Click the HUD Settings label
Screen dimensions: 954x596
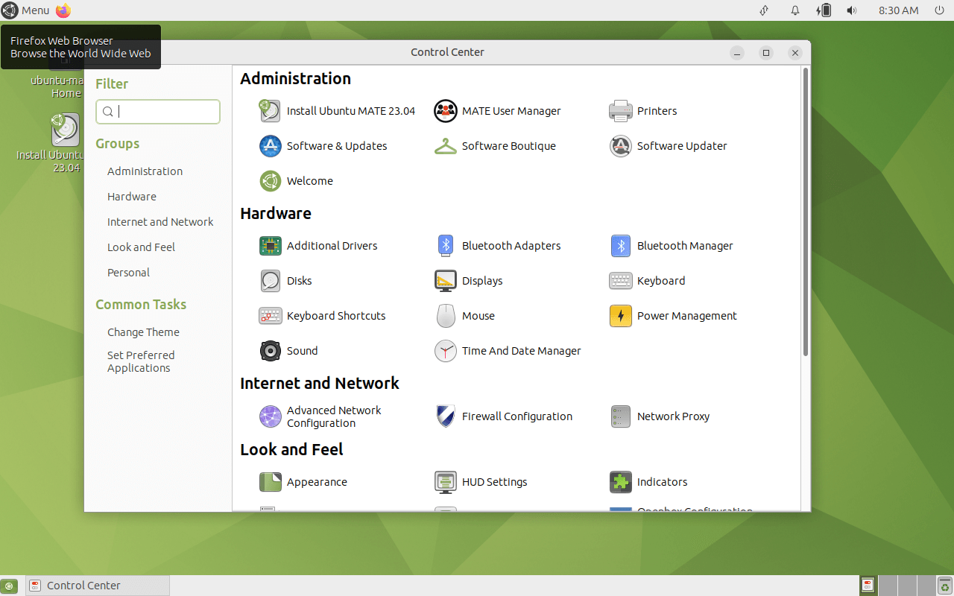tap(495, 482)
